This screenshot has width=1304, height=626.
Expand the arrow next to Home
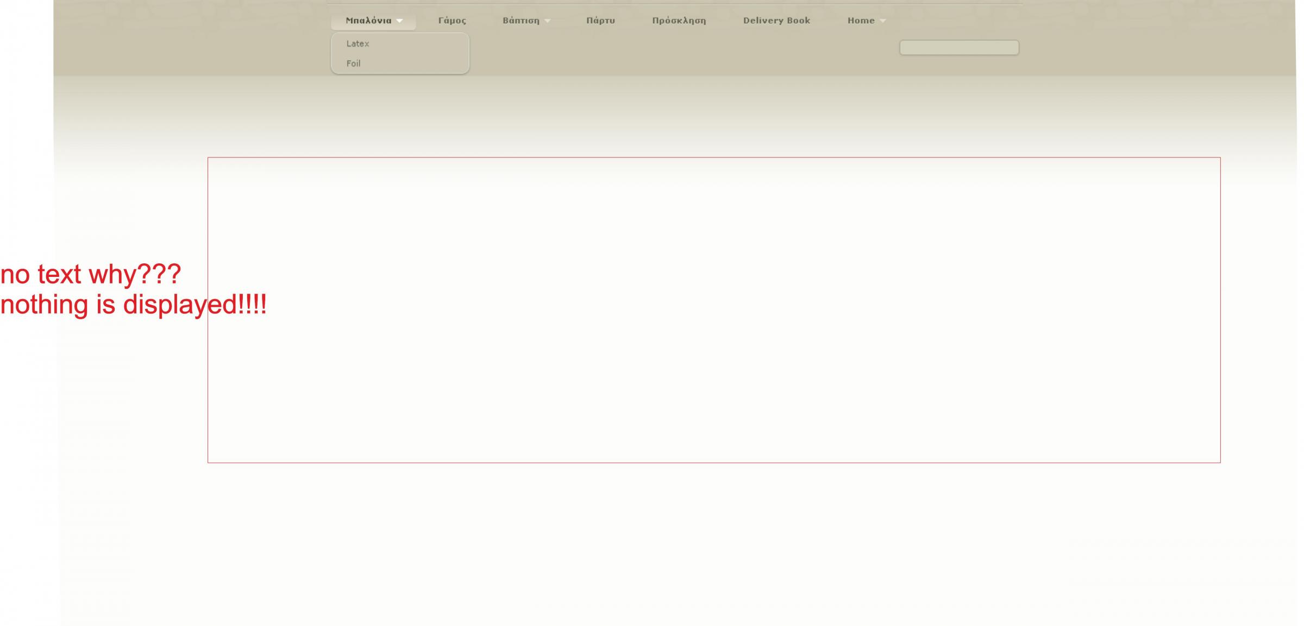pyautogui.click(x=883, y=21)
